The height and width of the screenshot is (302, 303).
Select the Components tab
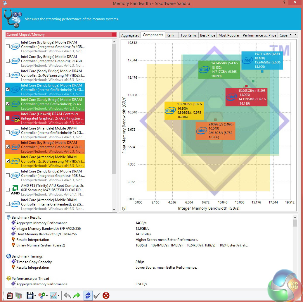(x=153, y=35)
